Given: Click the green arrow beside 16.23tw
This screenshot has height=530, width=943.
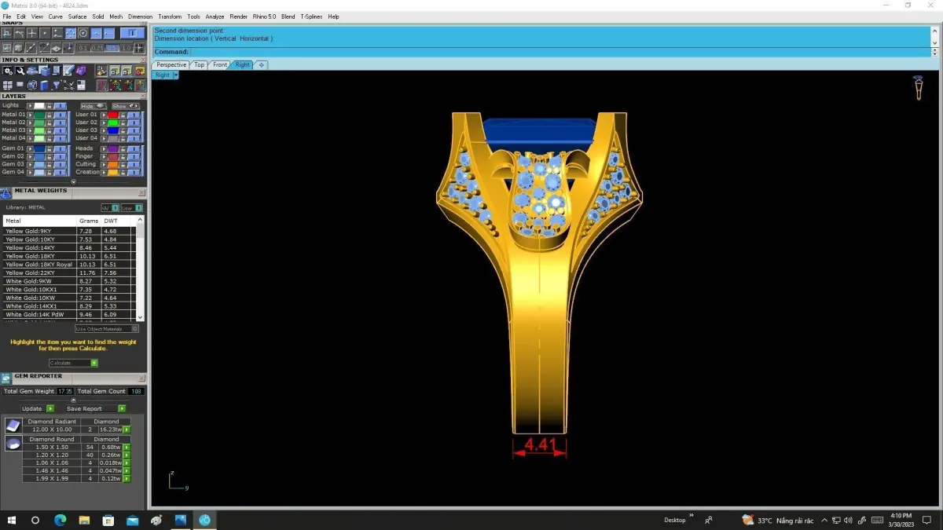Looking at the screenshot, I should [x=127, y=429].
